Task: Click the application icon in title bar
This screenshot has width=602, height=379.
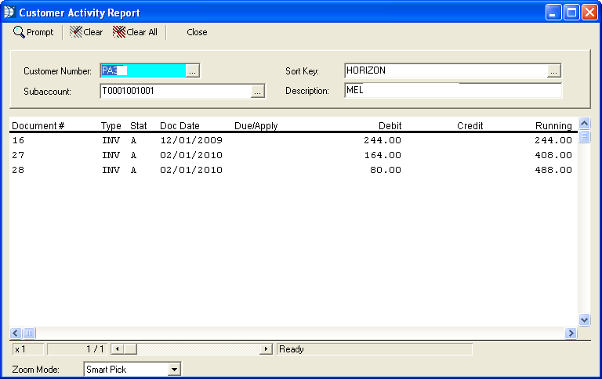Action: (x=9, y=13)
